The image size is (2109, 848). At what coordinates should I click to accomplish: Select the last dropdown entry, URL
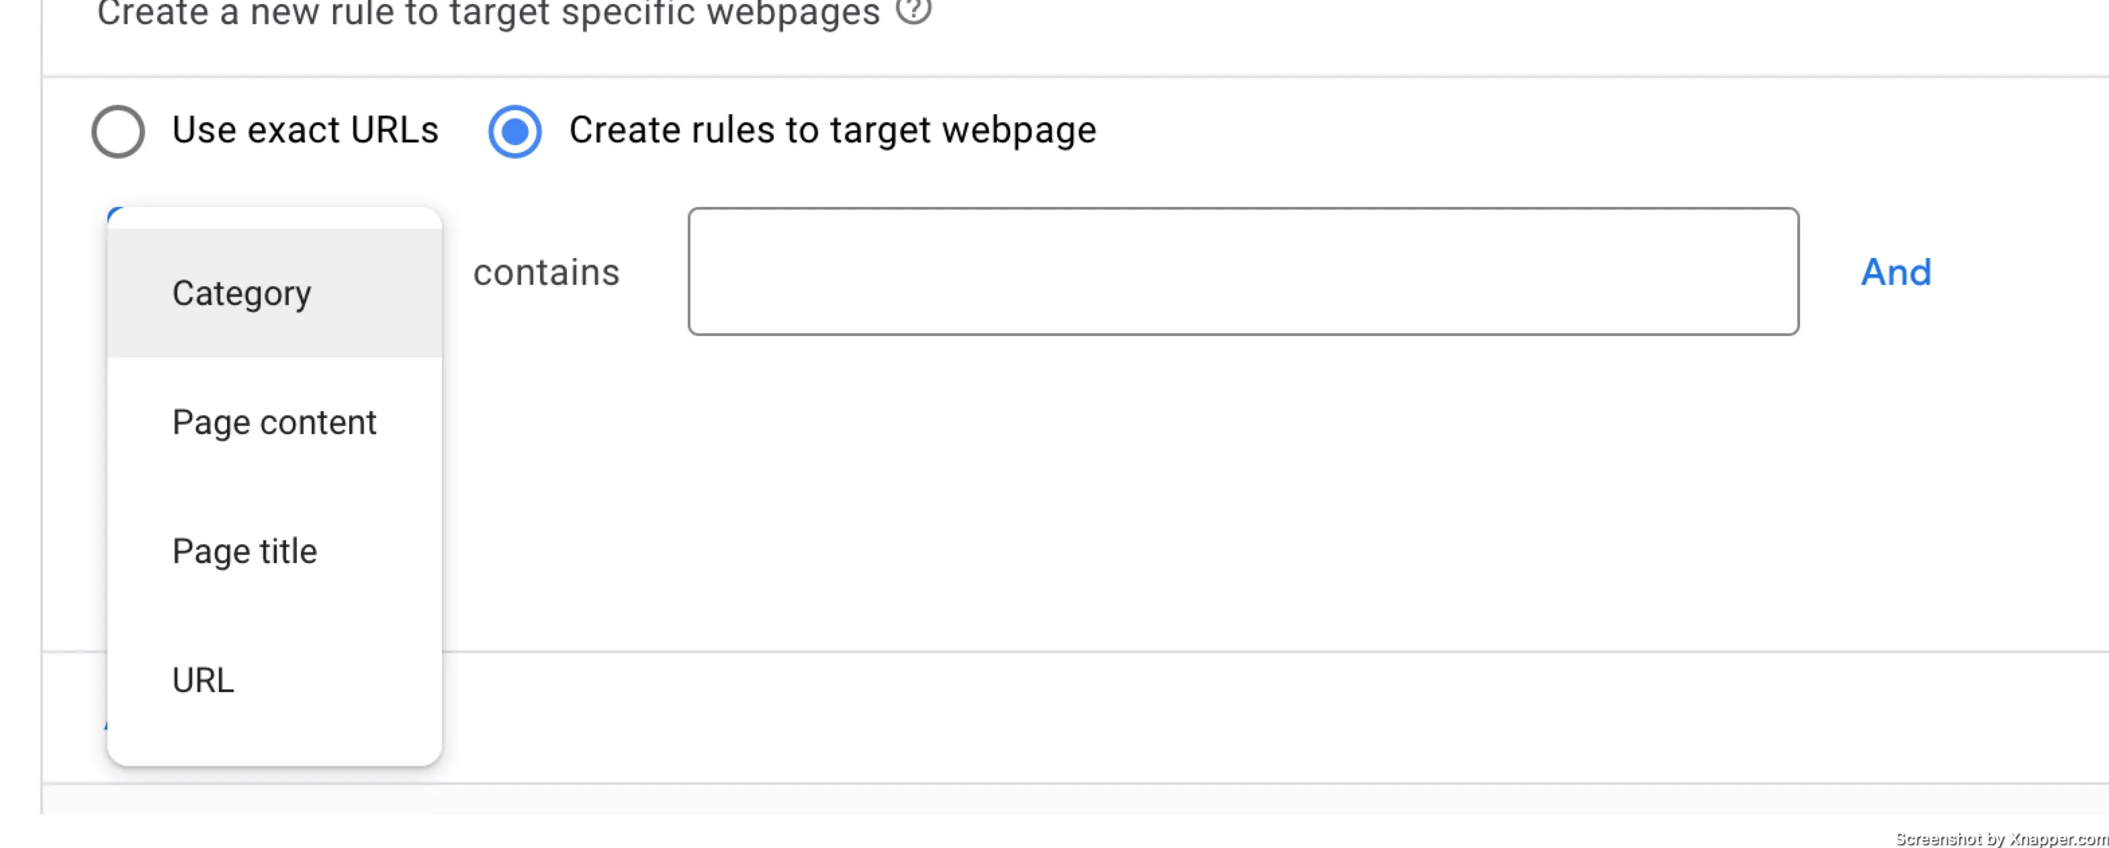[x=274, y=679]
